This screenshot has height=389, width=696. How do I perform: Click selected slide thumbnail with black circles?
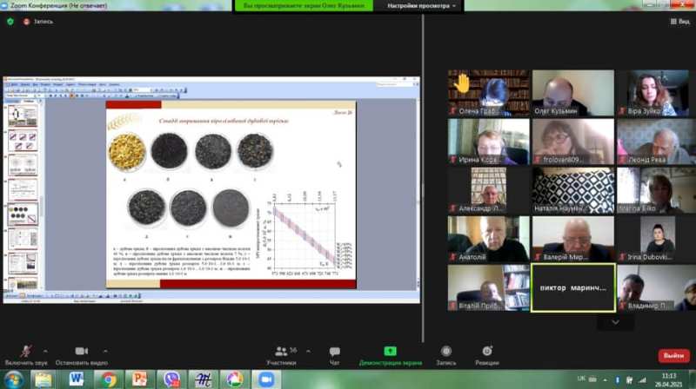(x=23, y=214)
